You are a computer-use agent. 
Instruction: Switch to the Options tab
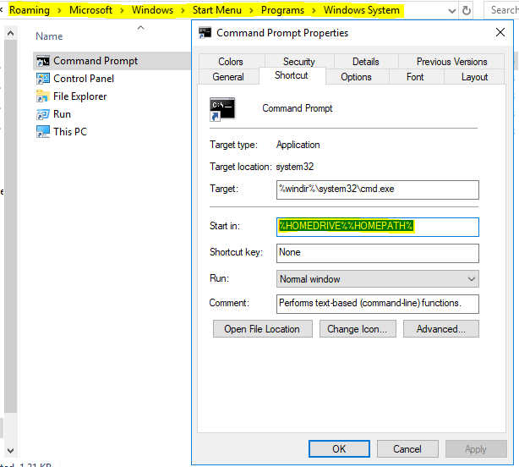356,77
